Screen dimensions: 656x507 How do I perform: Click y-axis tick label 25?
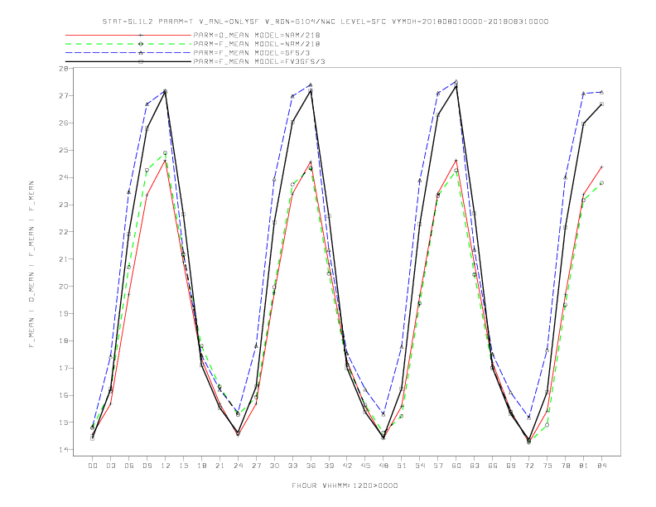63,150
